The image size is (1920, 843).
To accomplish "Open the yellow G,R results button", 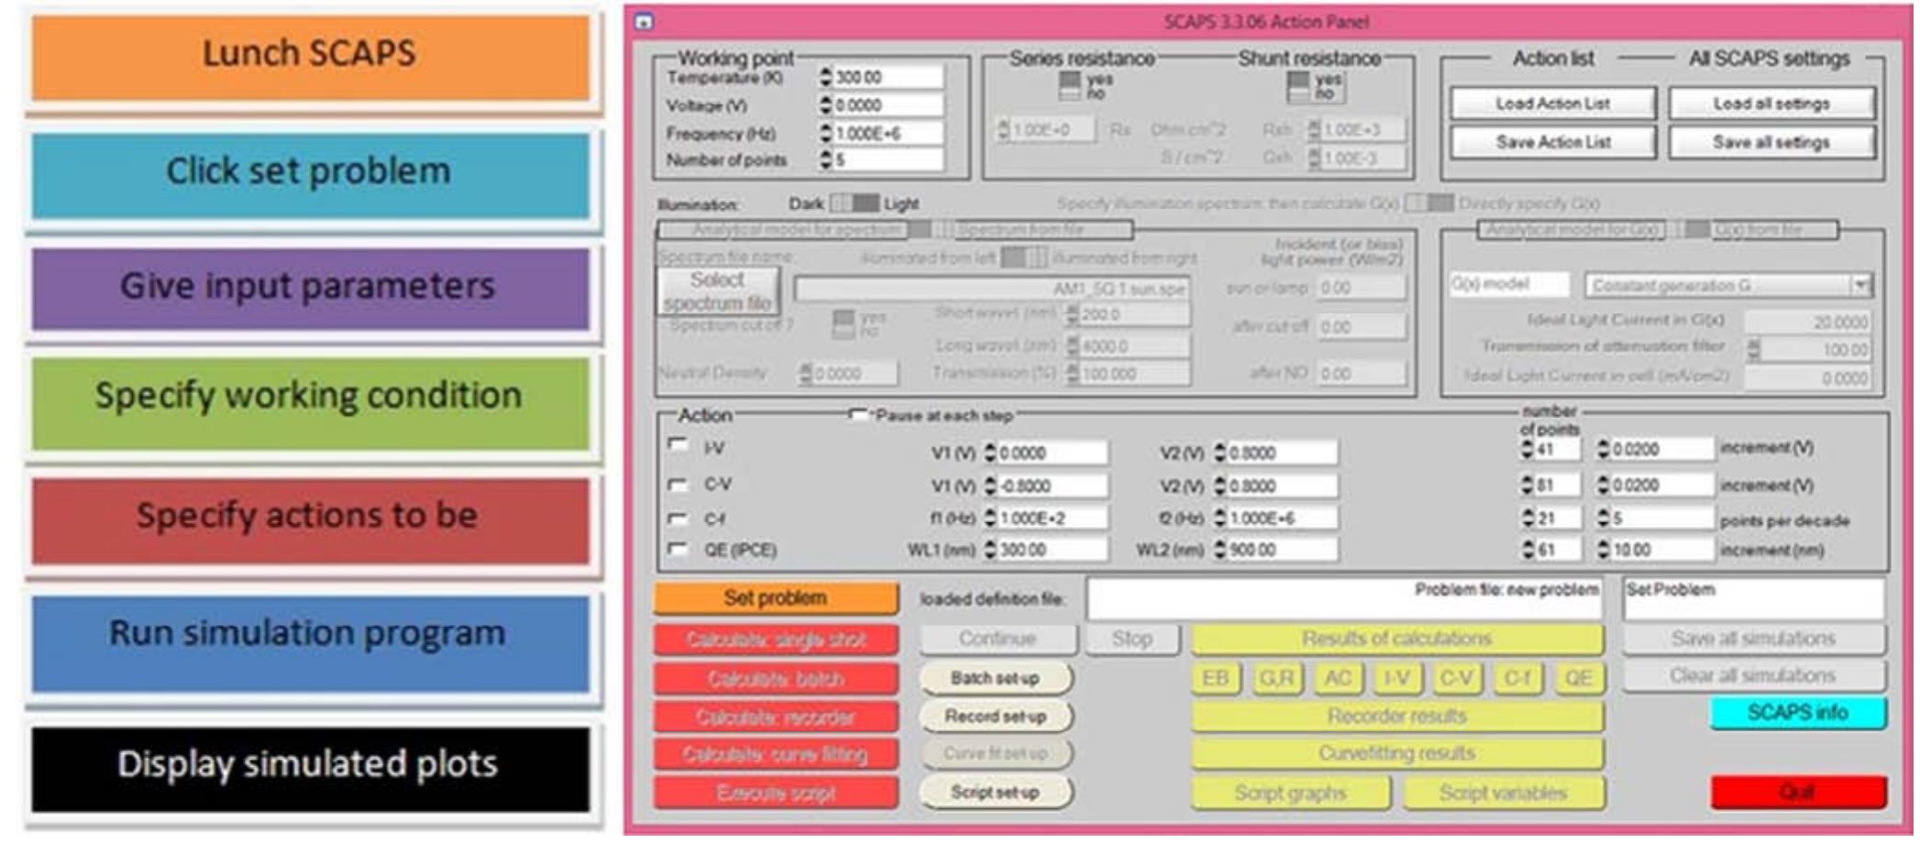I will point(1276,678).
